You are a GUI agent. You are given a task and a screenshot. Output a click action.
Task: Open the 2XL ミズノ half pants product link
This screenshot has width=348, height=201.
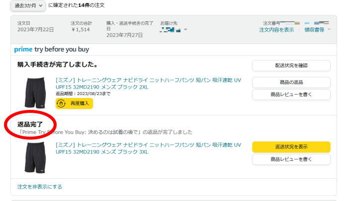(x=148, y=83)
